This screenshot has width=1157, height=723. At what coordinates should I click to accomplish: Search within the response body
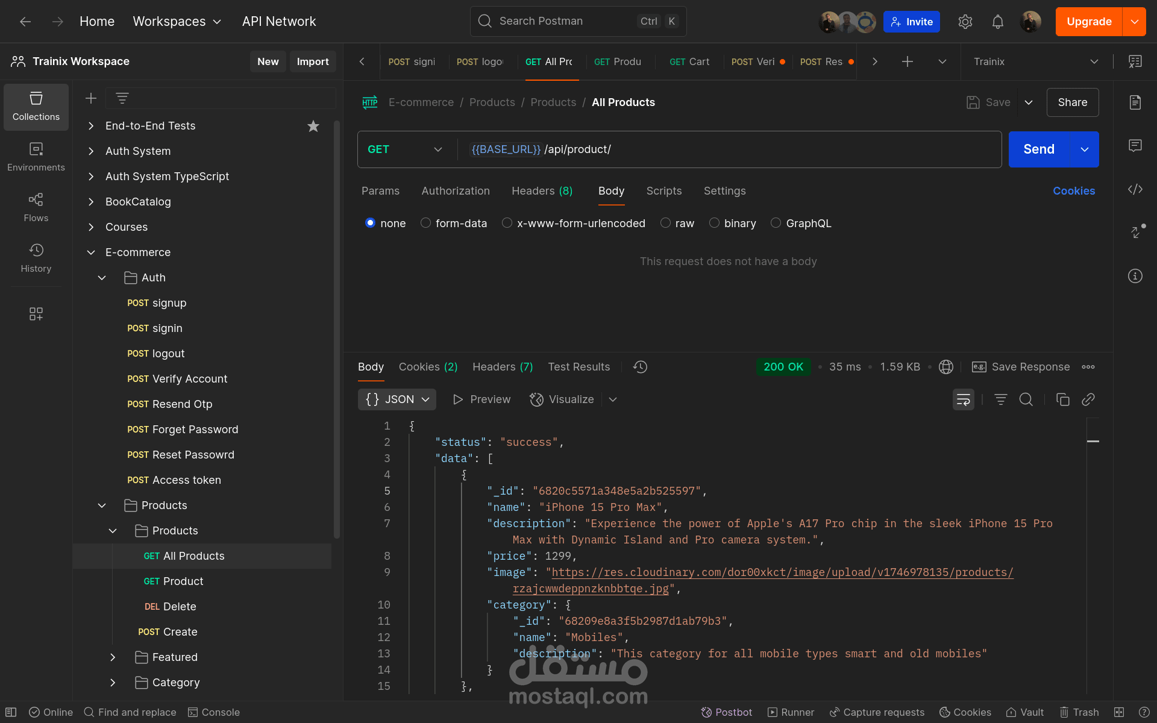tap(1026, 399)
